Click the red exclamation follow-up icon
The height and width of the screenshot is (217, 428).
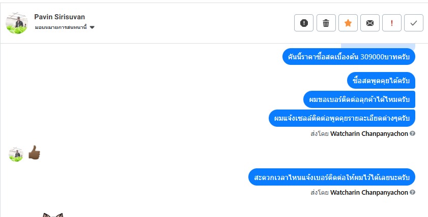click(392, 23)
